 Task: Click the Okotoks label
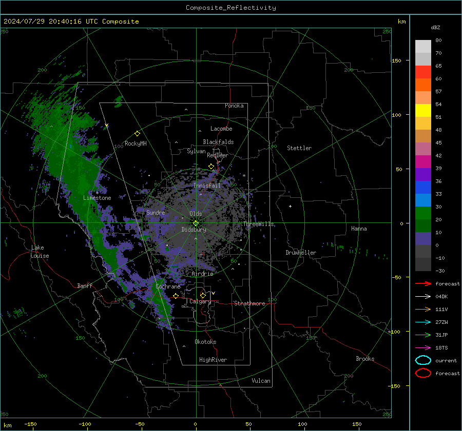click(205, 342)
